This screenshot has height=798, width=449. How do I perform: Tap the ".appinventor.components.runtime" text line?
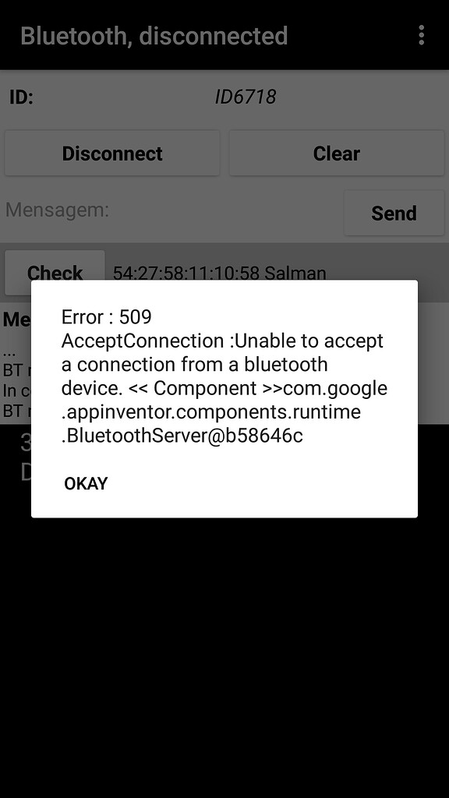pyautogui.click(x=210, y=411)
